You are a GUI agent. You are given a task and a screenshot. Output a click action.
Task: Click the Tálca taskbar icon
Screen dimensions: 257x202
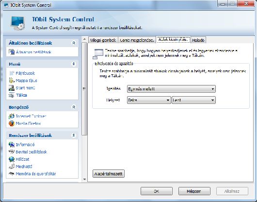tap(12, 95)
